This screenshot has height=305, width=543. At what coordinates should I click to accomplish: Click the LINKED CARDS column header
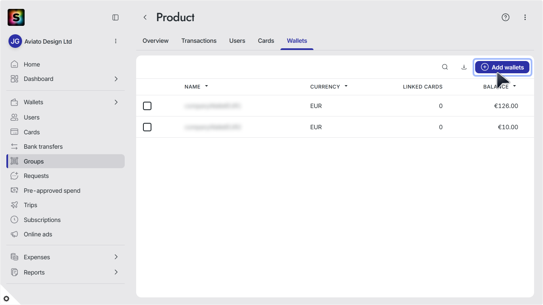423,87
